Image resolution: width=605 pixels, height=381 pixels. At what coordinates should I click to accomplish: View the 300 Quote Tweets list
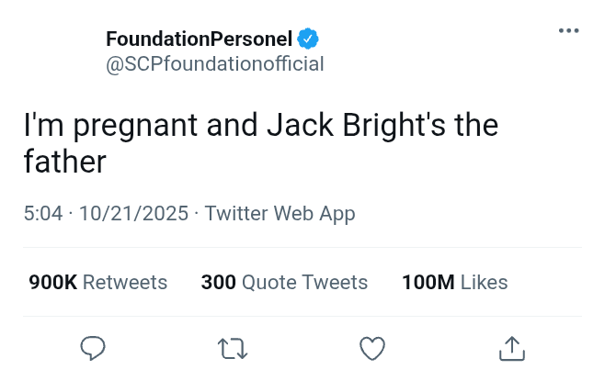point(284,282)
